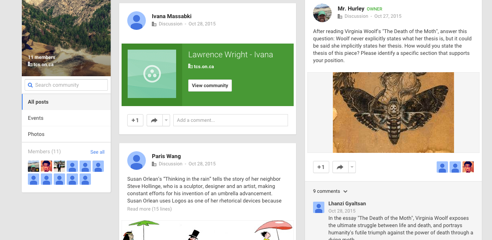
Task: Click the Add a comment field
Action: tap(231, 120)
